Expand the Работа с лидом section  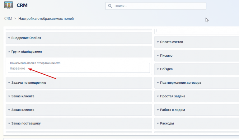197,110
